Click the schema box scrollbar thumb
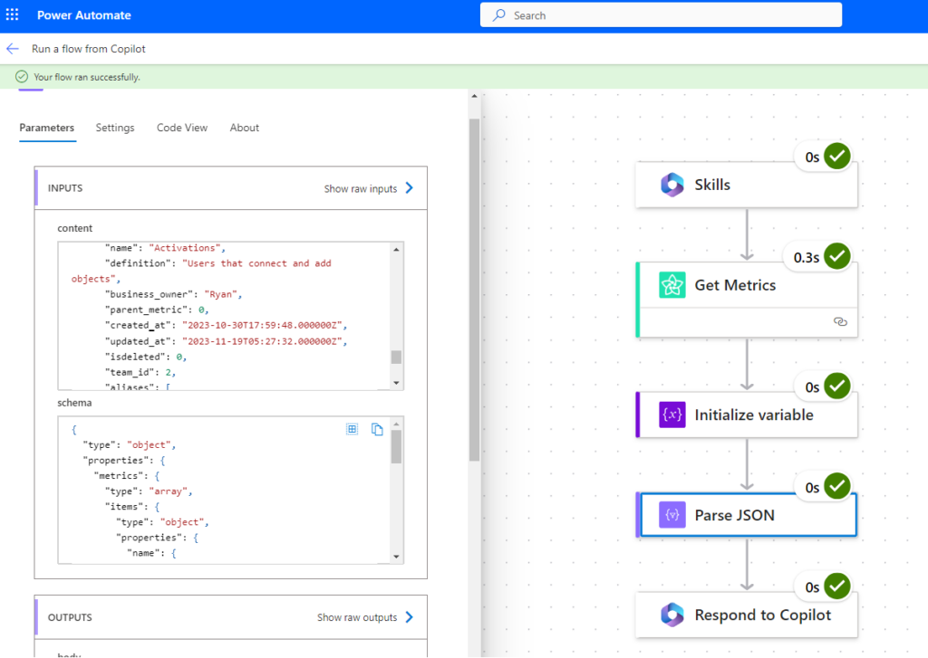Viewport: 928px width, 658px height. tap(397, 446)
